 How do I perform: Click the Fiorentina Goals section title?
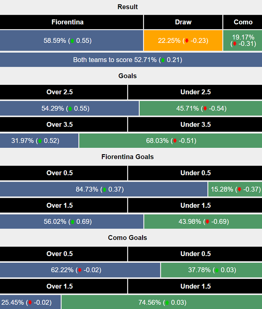[x=128, y=157]
